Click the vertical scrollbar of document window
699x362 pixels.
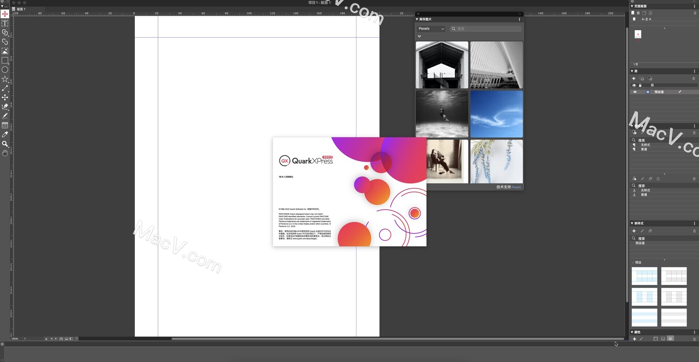pyautogui.click(x=627, y=164)
